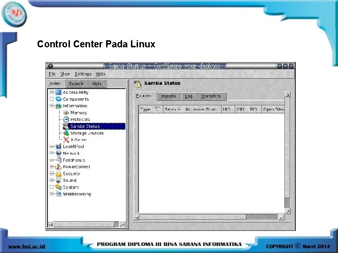
Task: Click the Information chart icon
Action: click(x=58, y=106)
